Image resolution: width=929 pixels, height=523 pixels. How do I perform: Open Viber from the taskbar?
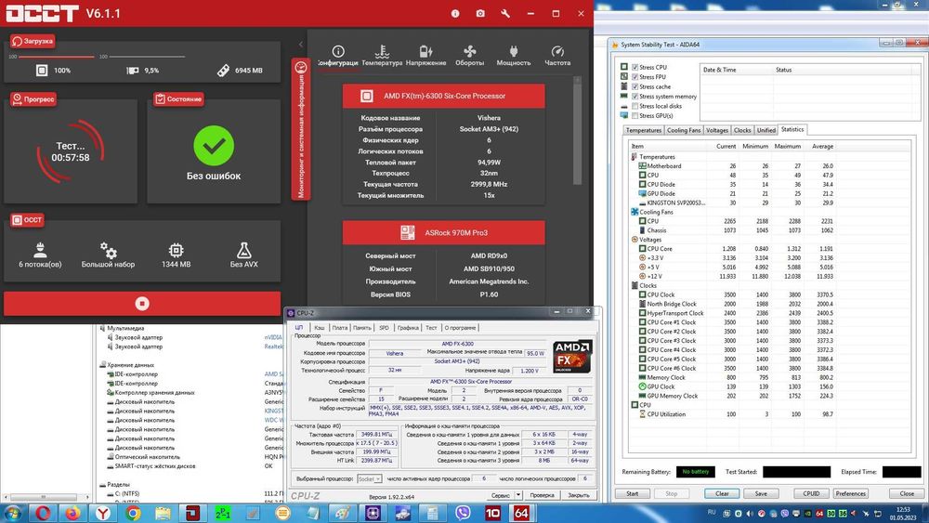pyautogui.click(x=462, y=513)
